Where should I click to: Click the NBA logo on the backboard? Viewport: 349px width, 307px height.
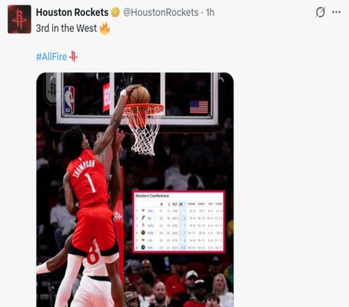click(69, 100)
